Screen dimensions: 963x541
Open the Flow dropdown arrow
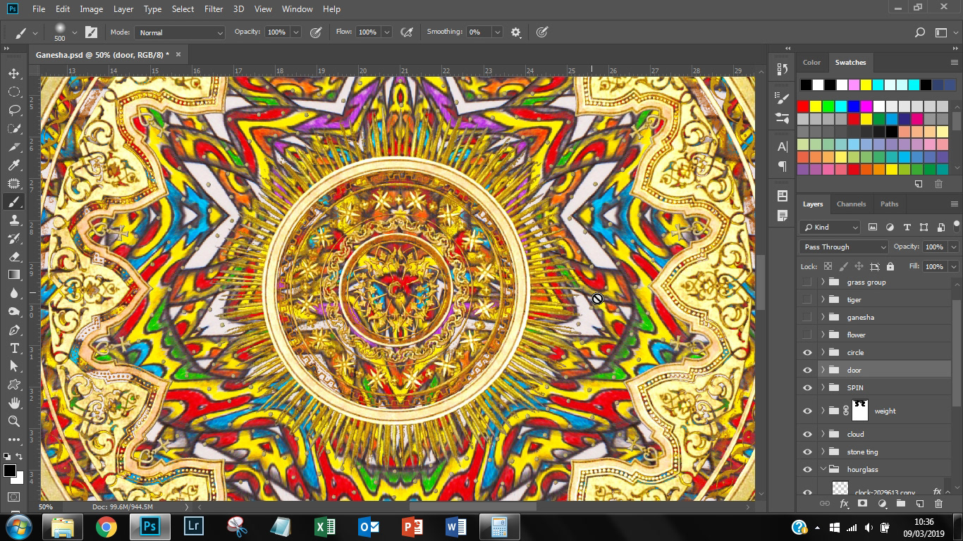click(x=387, y=32)
